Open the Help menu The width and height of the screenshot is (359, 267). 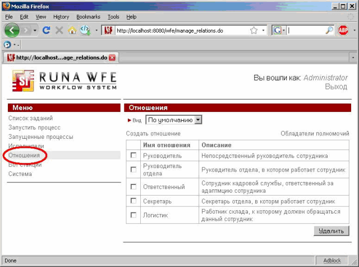pos(131,17)
